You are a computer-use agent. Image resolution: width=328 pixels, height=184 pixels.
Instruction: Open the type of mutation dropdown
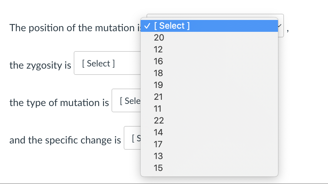129,100
